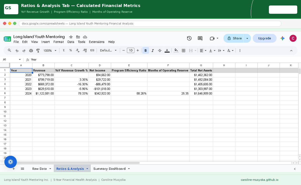Open the View menu
Screen dimensions: 301x185
click(35, 42)
